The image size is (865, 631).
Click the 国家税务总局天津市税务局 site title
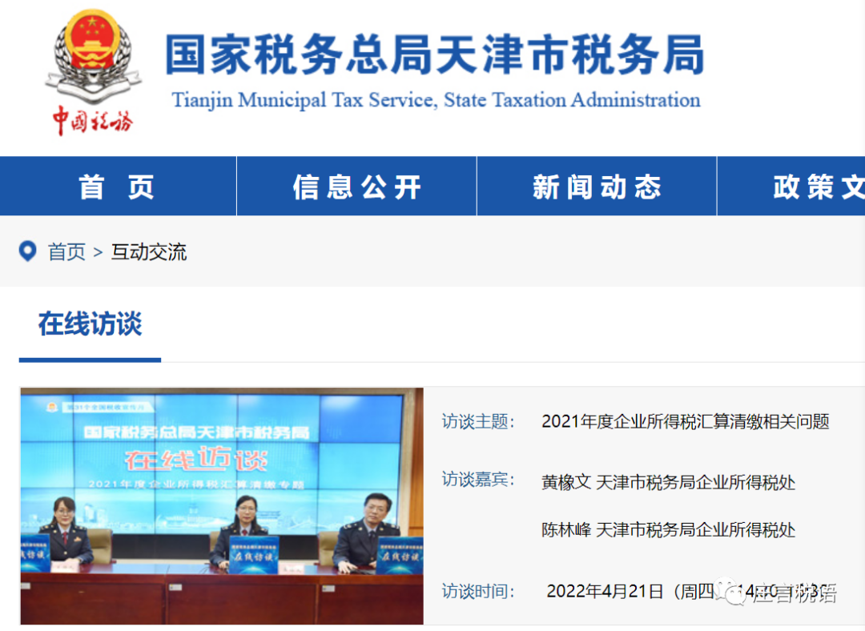435,54
